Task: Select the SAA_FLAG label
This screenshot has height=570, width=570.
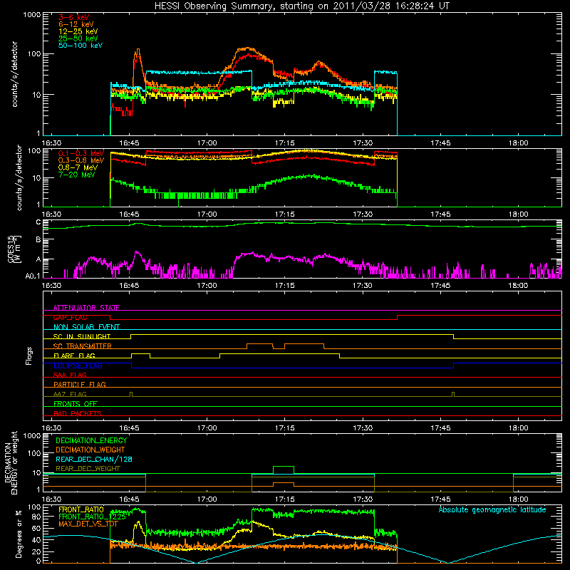Action: [70, 375]
